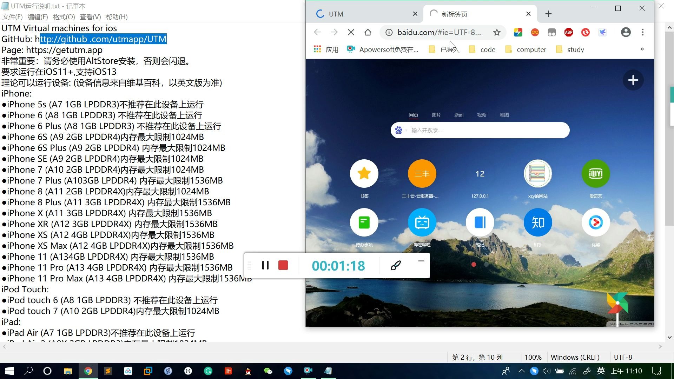Click the browser back arrow
Image resolution: width=674 pixels, height=379 pixels.
tap(317, 32)
